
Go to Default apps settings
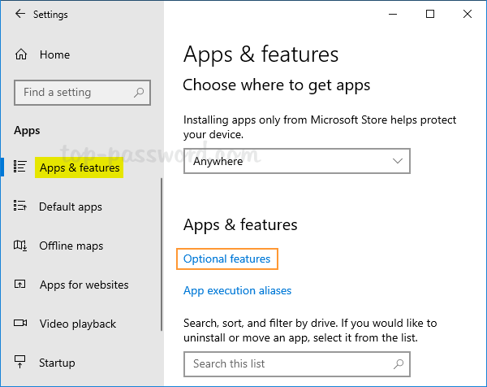(x=71, y=207)
